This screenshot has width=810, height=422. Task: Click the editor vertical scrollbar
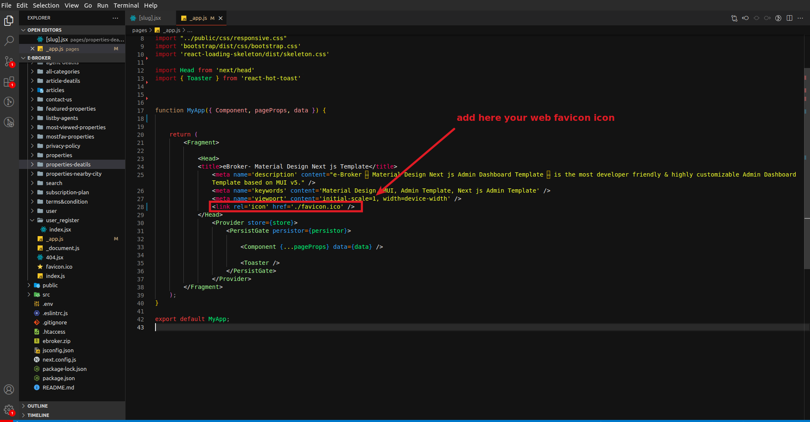807,168
